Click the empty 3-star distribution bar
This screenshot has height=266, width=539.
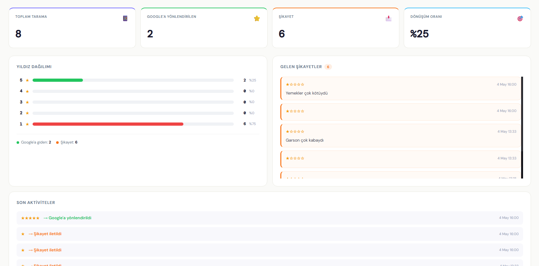click(133, 102)
